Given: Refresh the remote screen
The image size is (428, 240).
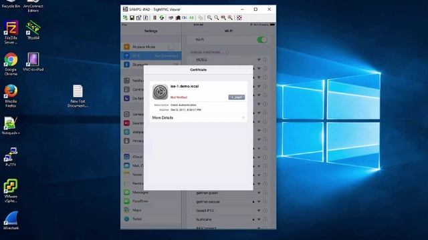Looking at the screenshot, I should pos(162,18).
